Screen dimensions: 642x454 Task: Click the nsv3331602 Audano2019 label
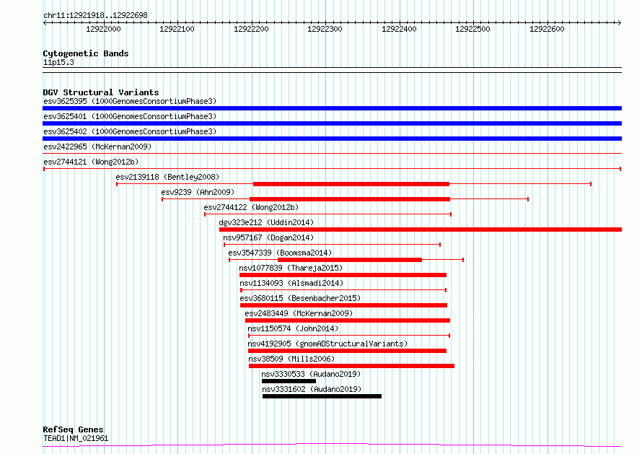312,389
